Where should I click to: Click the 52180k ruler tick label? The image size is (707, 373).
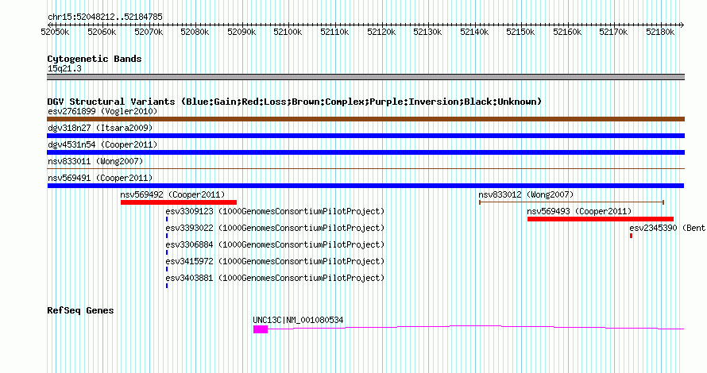point(660,32)
